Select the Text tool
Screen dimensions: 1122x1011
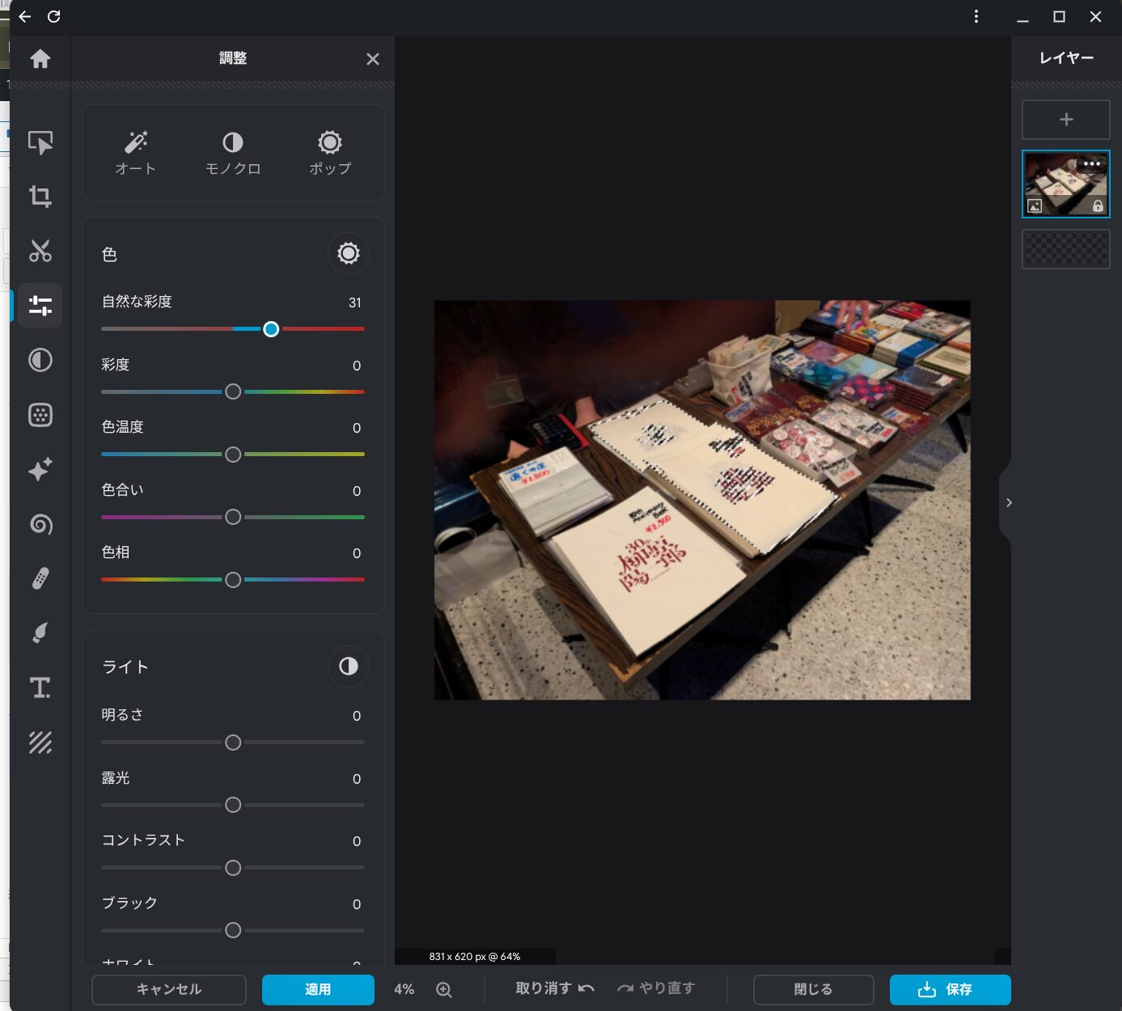(x=40, y=687)
